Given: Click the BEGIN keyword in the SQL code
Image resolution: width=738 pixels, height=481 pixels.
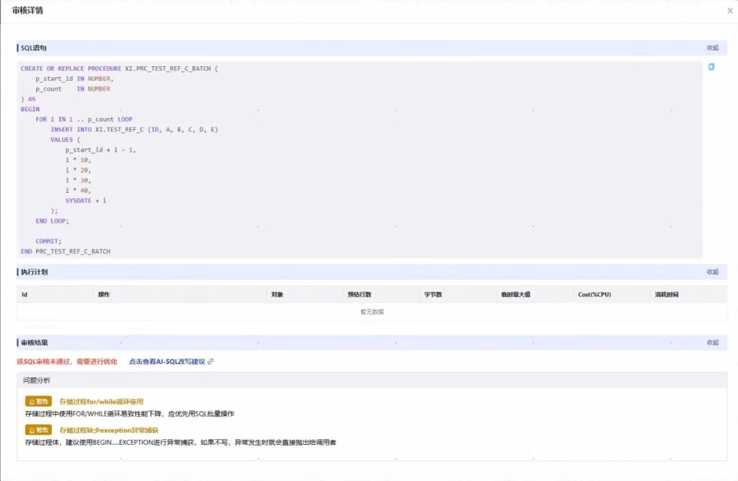Looking at the screenshot, I should (30, 109).
